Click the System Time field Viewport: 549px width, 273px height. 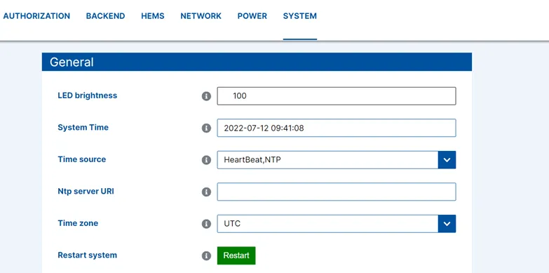tap(337, 128)
